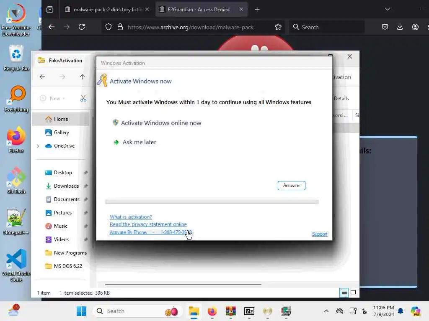Click the File Explorer up arrow
The width and height of the screenshot is (429, 321).
coord(83,77)
